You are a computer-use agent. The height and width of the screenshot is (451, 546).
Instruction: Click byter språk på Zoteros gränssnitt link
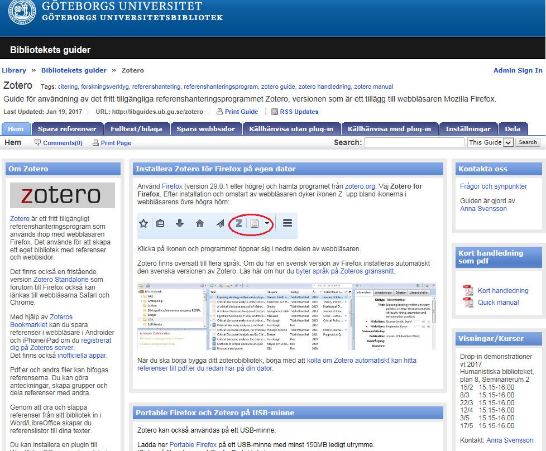coord(344,271)
